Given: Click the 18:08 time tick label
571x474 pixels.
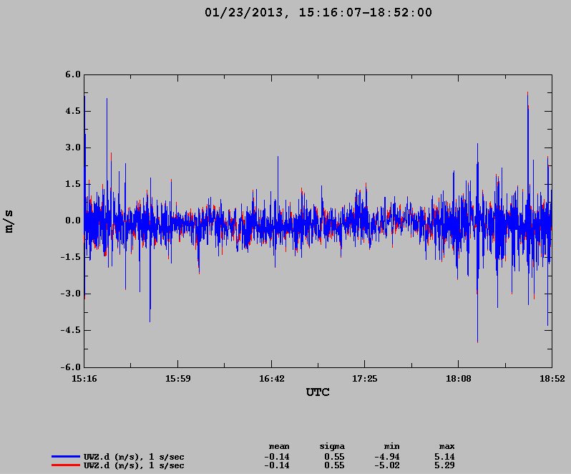Looking at the screenshot, I should click(458, 379).
